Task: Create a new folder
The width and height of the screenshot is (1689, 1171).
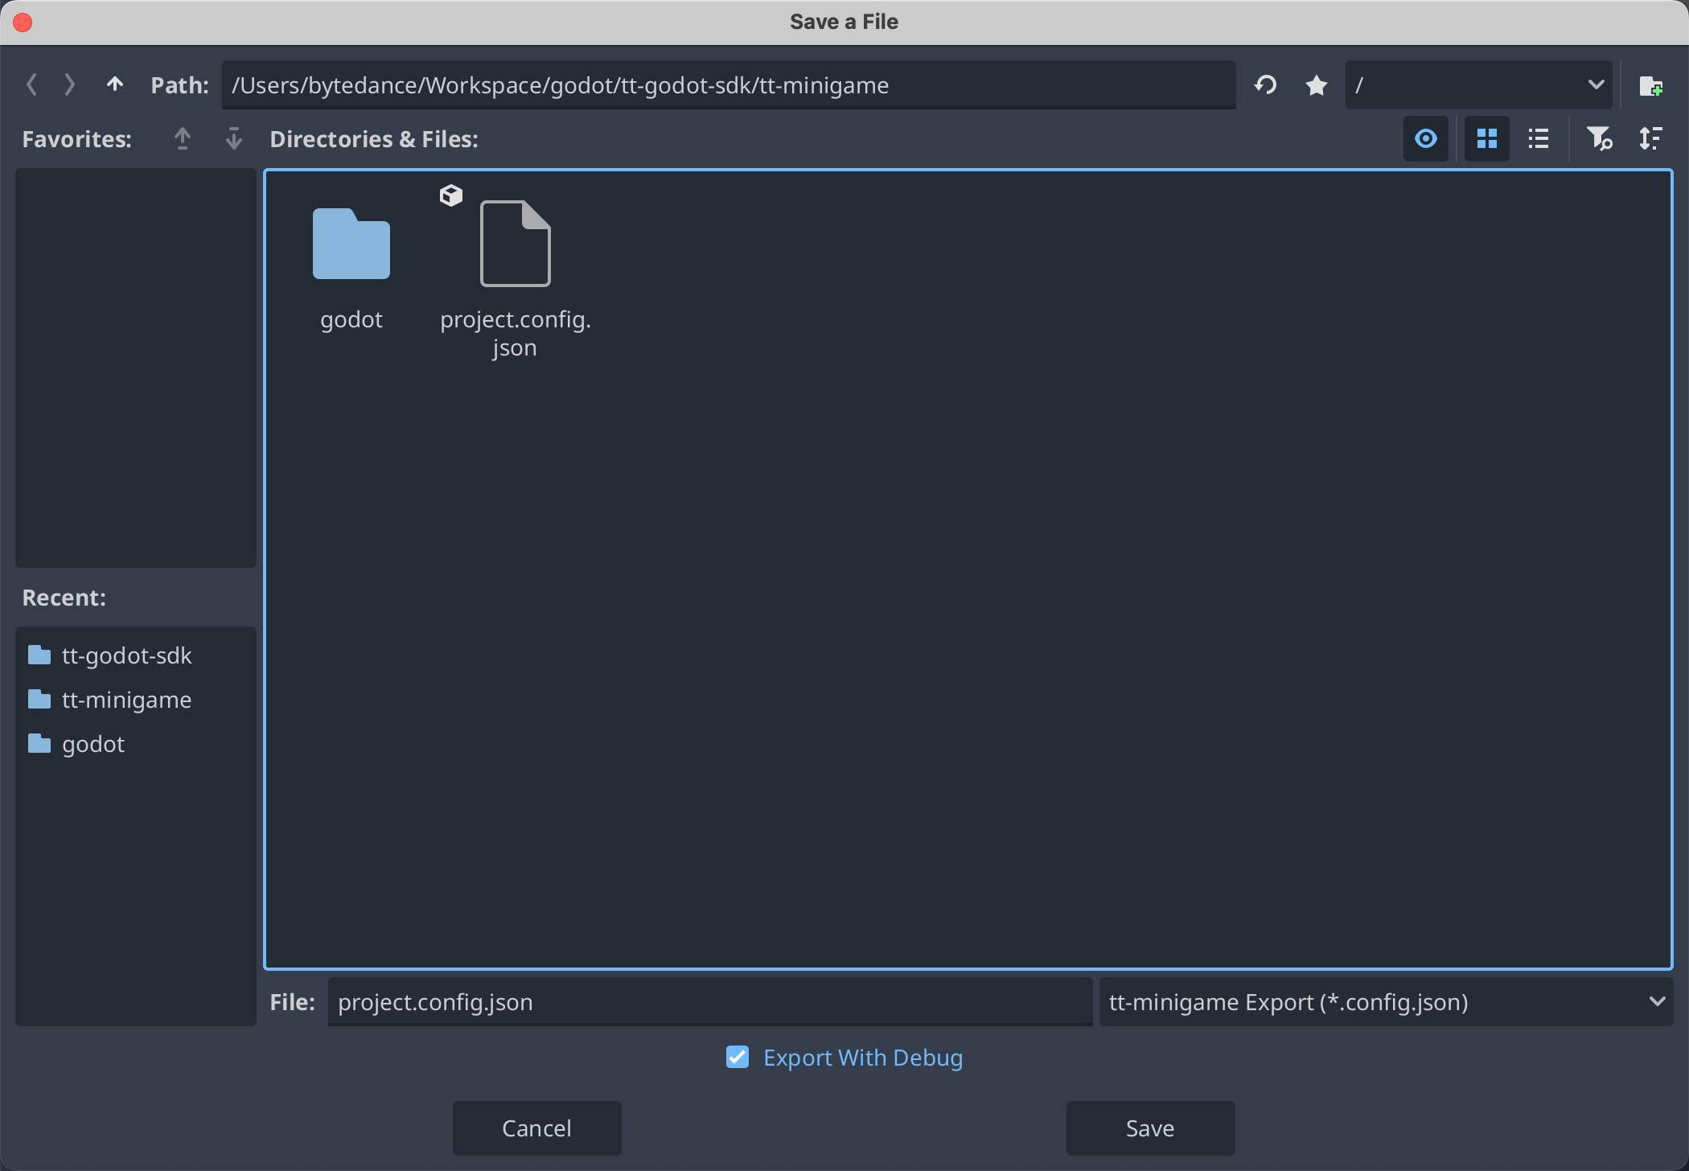Action: pos(1650,85)
